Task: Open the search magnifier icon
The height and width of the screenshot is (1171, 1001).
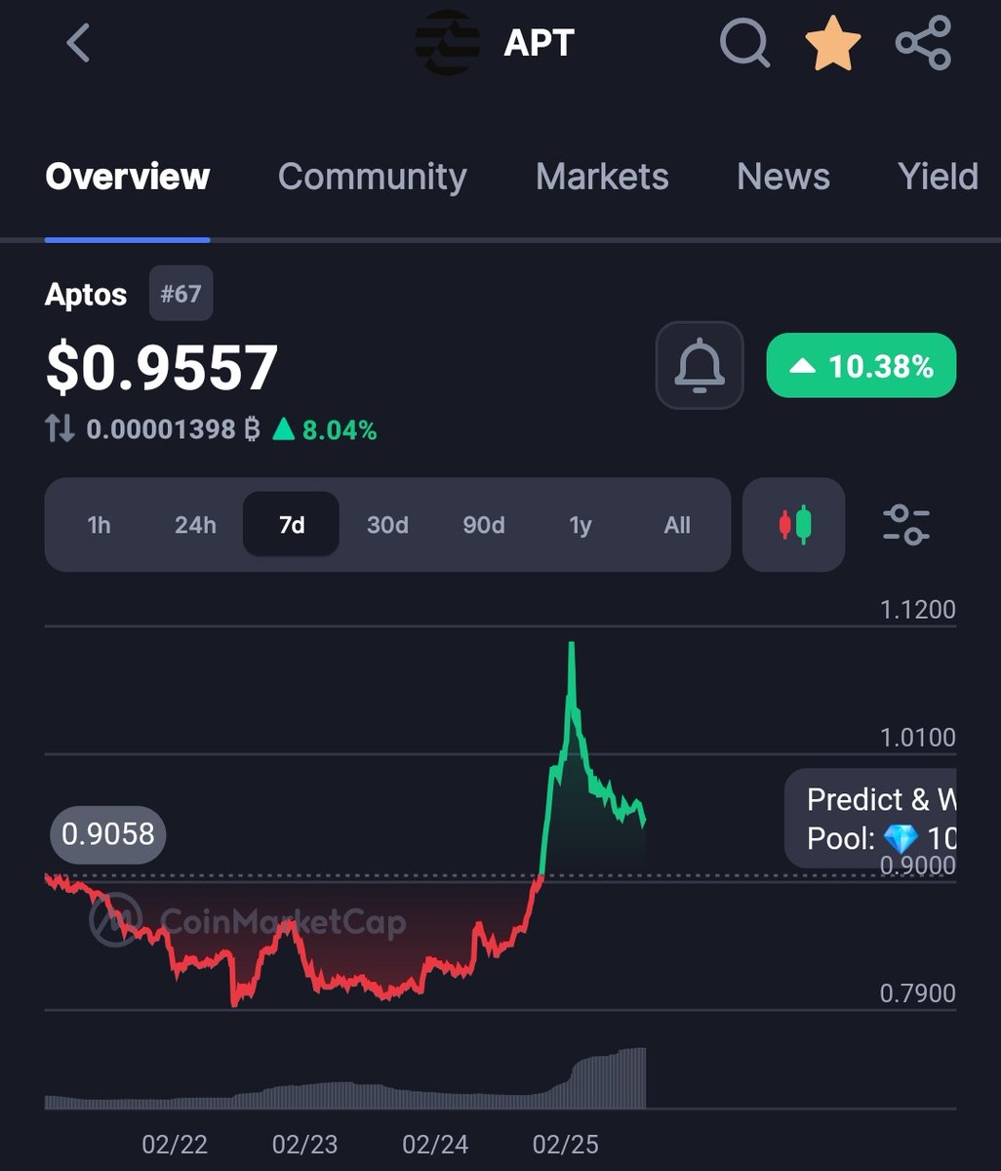Action: point(745,43)
